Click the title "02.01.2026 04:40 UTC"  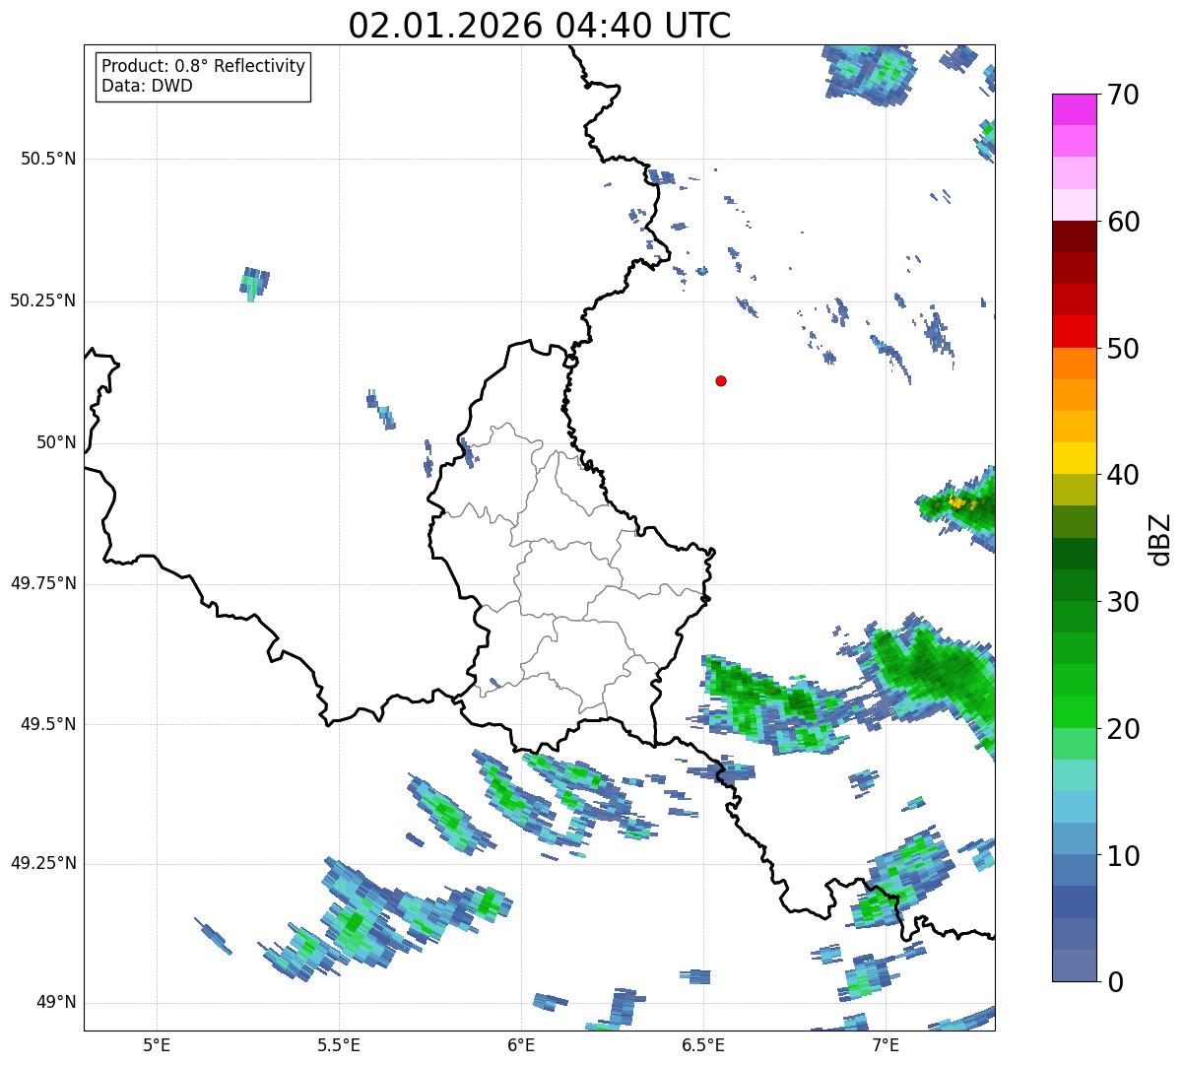[540, 26]
